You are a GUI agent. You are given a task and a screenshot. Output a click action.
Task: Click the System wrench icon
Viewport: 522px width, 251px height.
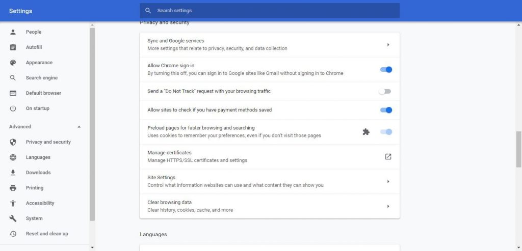click(x=13, y=218)
